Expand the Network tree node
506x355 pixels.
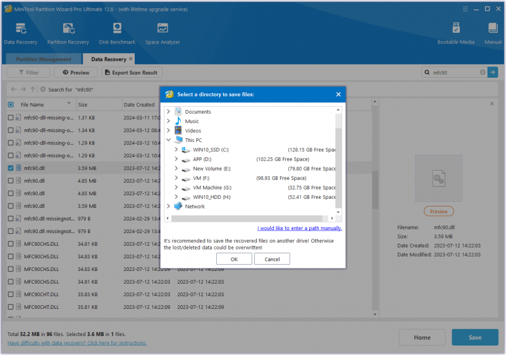pyautogui.click(x=168, y=206)
